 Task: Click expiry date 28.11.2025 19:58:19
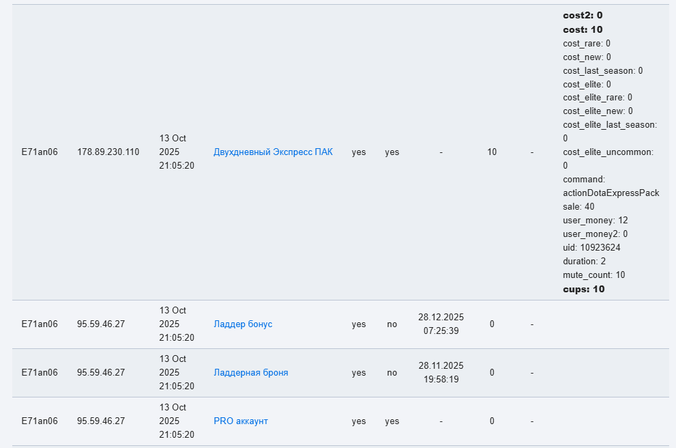click(441, 373)
